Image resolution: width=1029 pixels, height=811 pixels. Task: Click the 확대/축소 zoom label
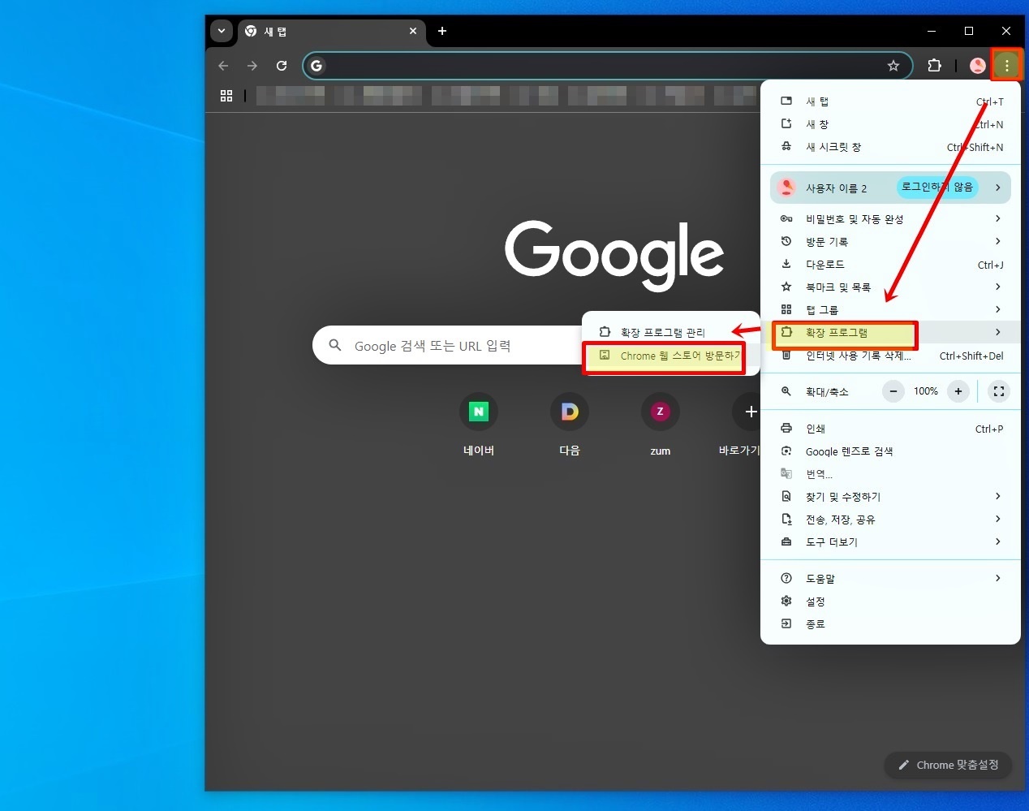pyautogui.click(x=827, y=392)
